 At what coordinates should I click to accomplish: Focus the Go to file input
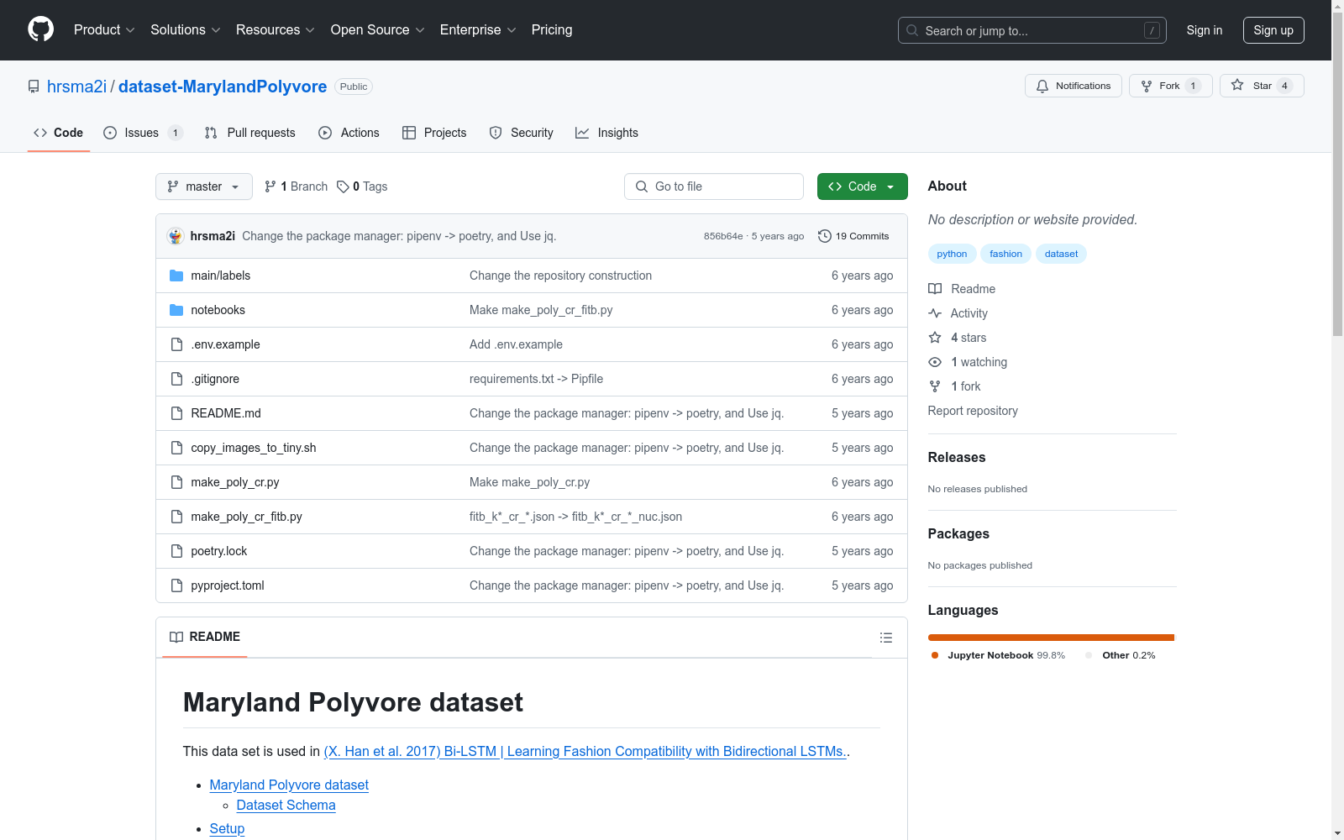714,186
